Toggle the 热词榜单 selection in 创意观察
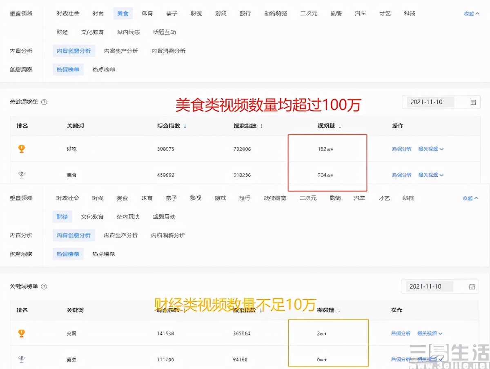This screenshot has width=490, height=369. pos(68,69)
